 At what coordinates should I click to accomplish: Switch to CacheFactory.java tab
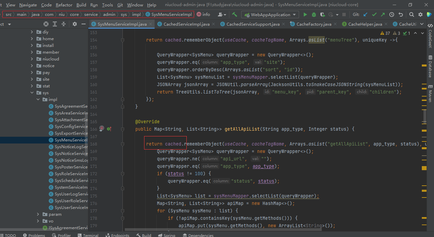(314, 24)
